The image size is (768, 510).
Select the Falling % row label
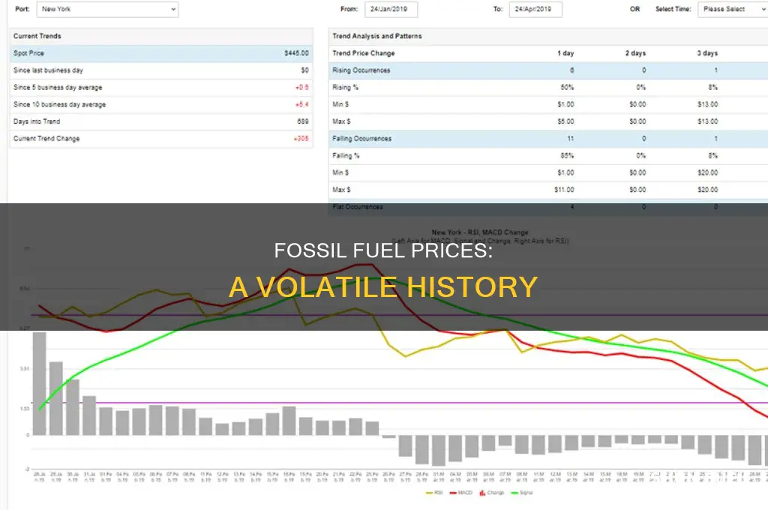tap(346, 156)
